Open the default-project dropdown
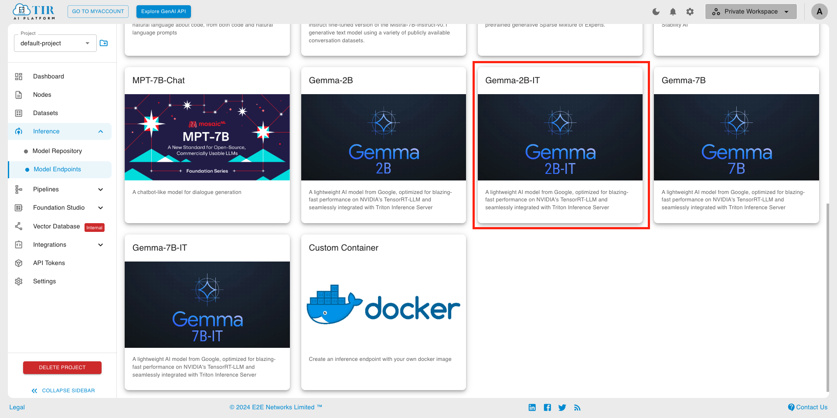Screen dimensions: 837x418 point(55,43)
